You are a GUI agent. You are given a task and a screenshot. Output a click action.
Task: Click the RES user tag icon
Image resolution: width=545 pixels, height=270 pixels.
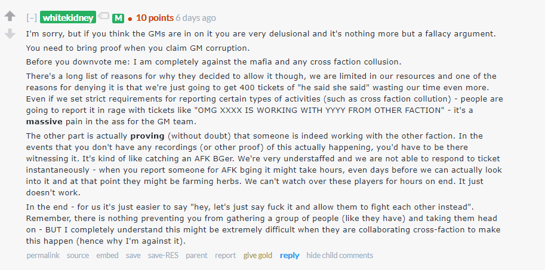point(104,17)
